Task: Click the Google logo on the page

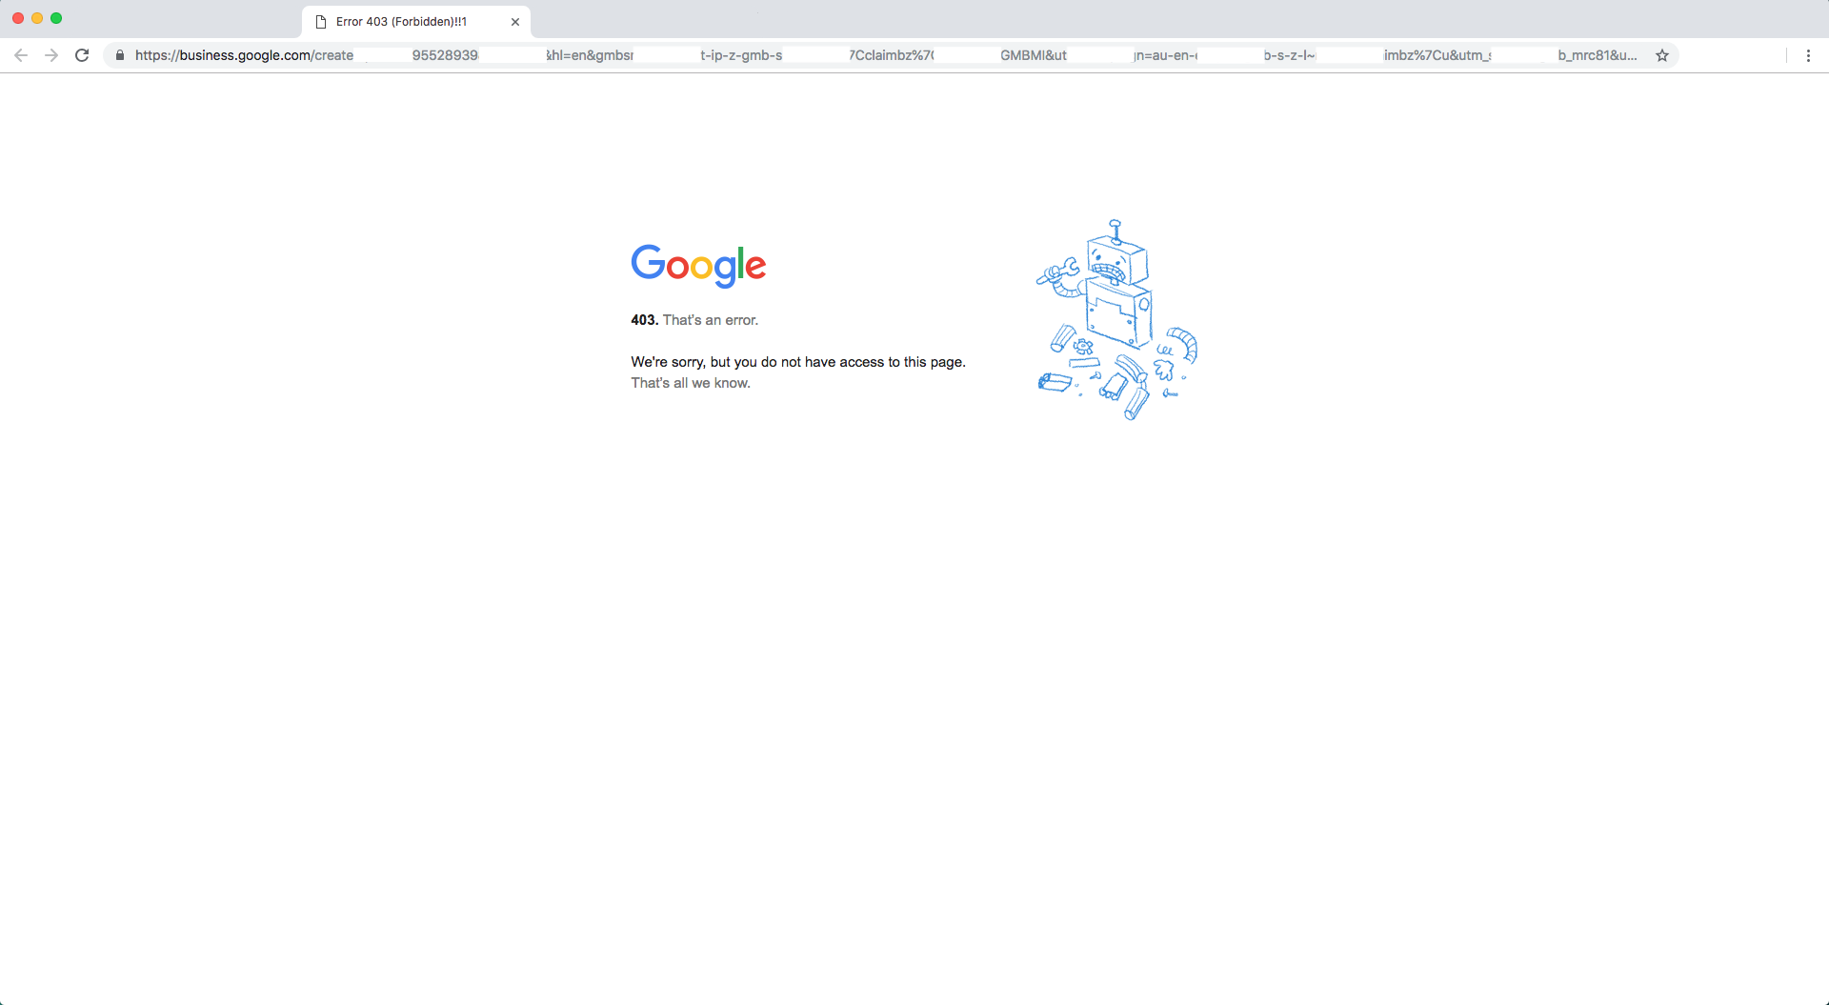Action: [x=698, y=265]
